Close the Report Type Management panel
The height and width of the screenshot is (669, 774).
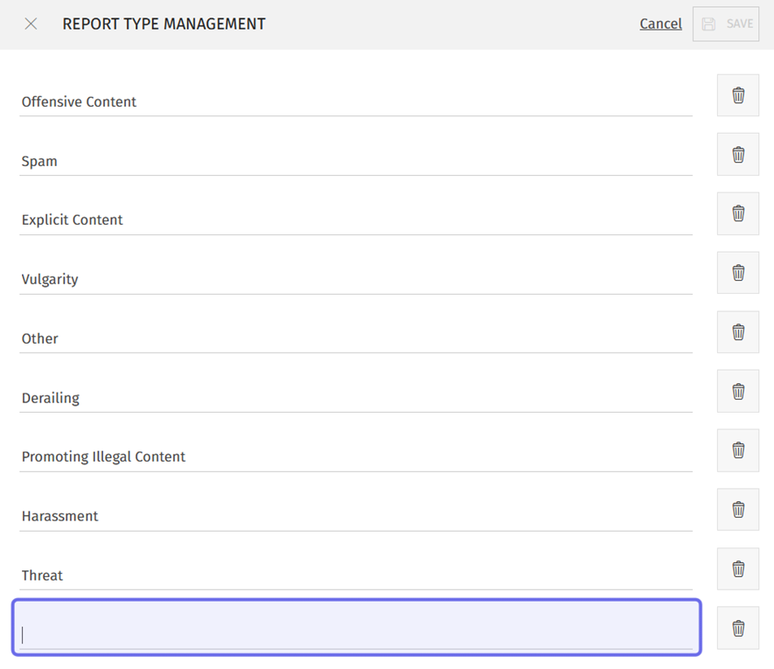31,24
